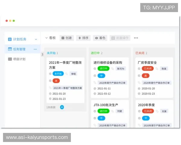Open the 2020年季度 card title
181x145 pixels.
click(146, 105)
